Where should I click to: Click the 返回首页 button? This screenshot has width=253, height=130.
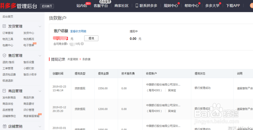[x=47, y=6]
